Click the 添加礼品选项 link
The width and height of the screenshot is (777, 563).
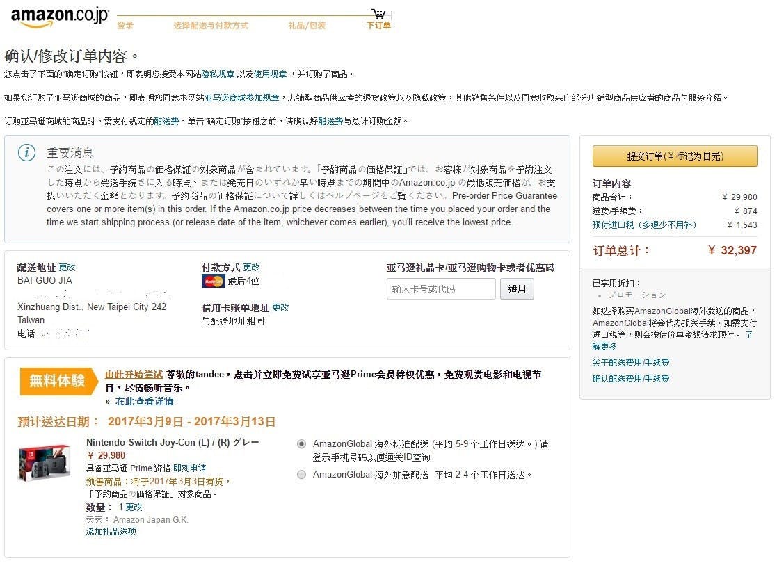[x=111, y=531]
